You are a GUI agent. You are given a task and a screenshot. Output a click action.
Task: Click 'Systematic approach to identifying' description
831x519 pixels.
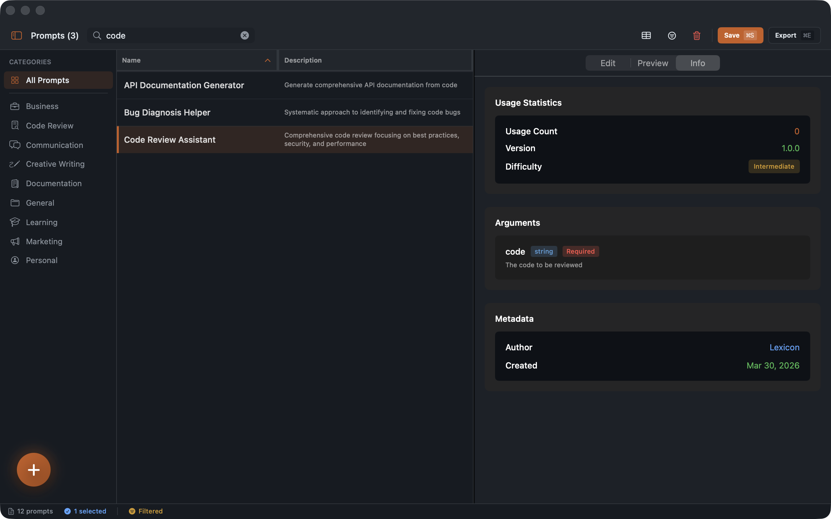coord(372,112)
